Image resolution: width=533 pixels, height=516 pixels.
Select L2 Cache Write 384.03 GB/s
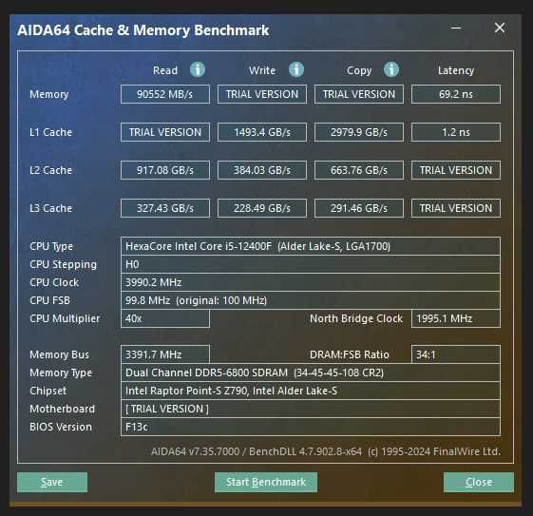click(262, 170)
